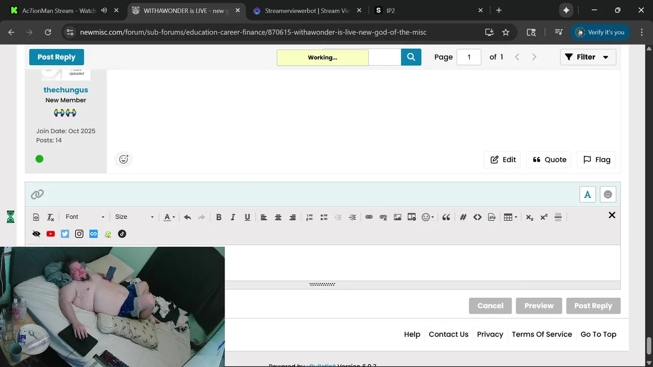
Task: Click the hash tag icon
Action: point(463,217)
